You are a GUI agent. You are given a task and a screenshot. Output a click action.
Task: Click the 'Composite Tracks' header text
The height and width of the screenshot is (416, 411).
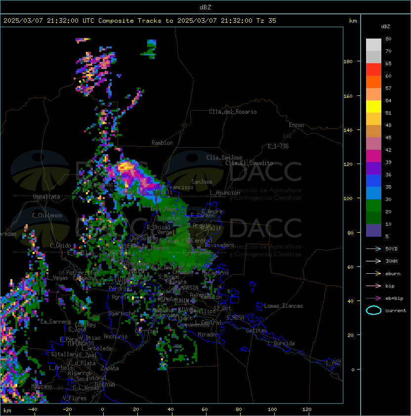click(130, 21)
